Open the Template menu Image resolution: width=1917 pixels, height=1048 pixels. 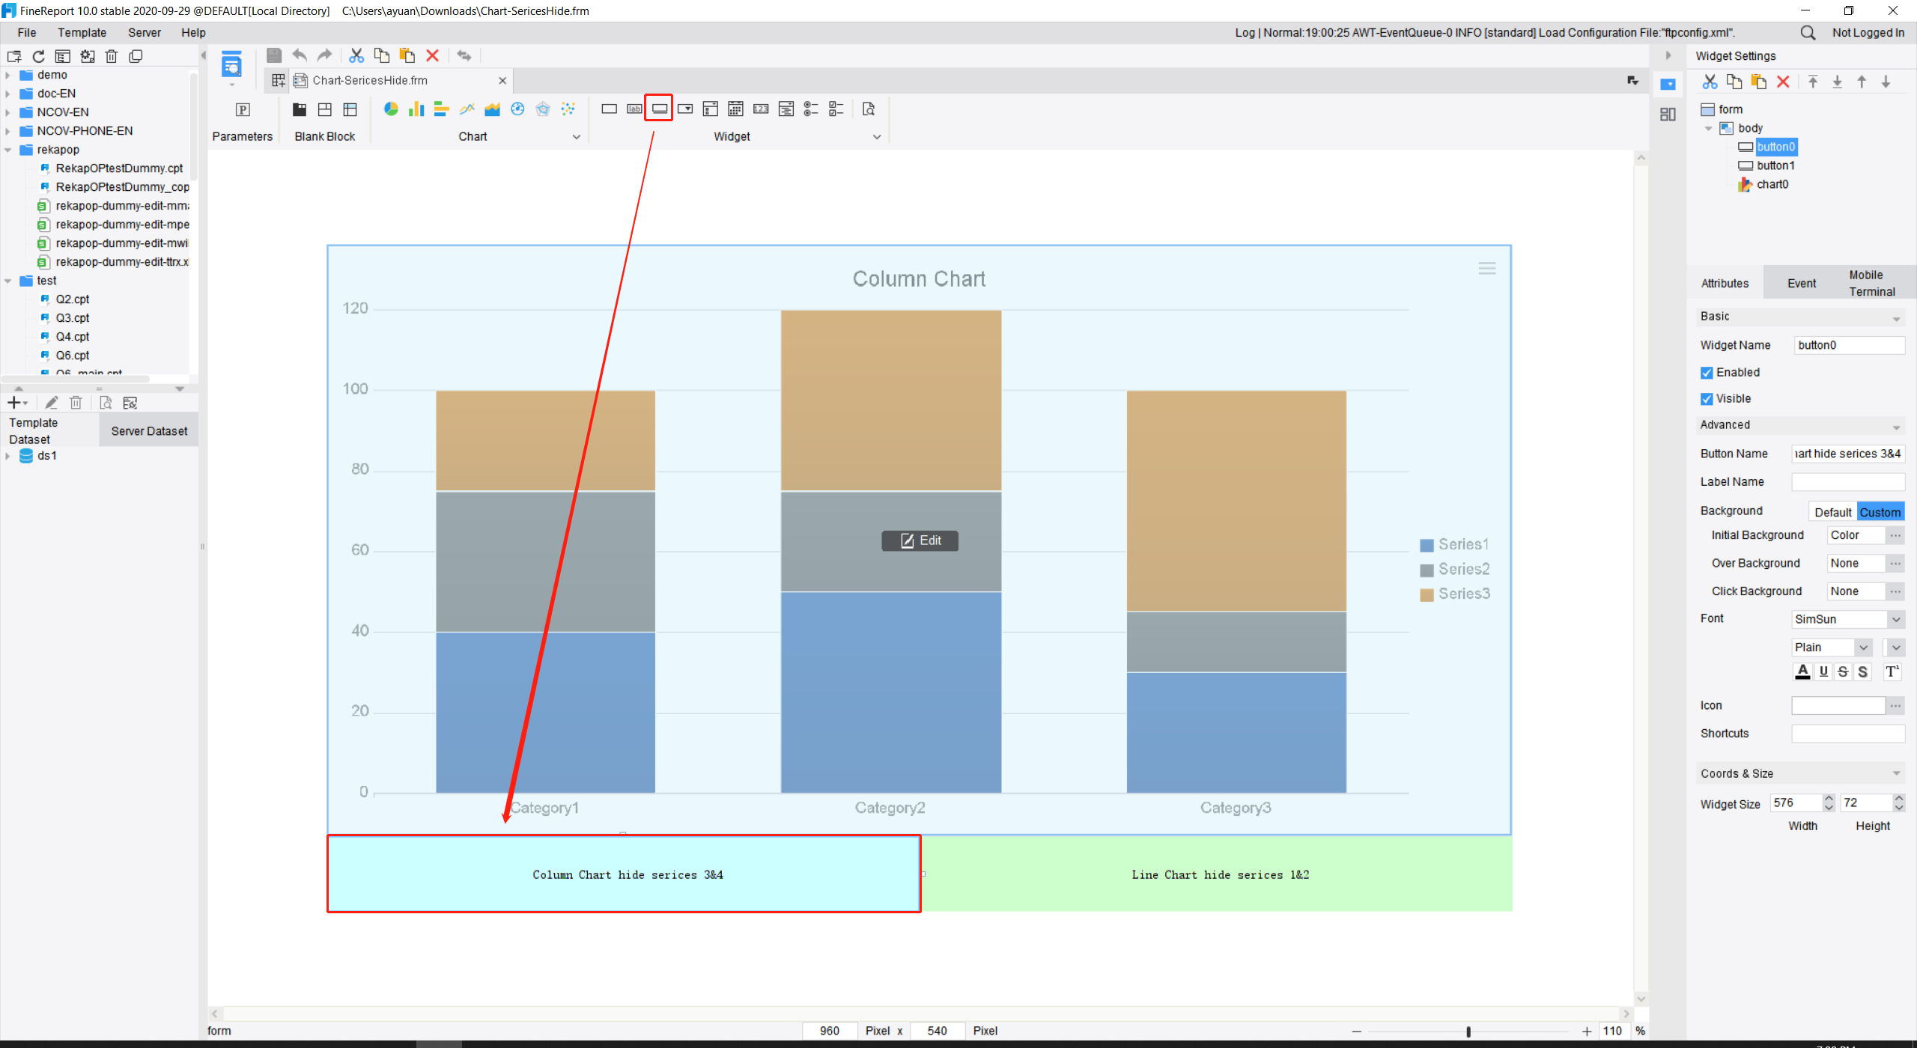[x=82, y=33]
